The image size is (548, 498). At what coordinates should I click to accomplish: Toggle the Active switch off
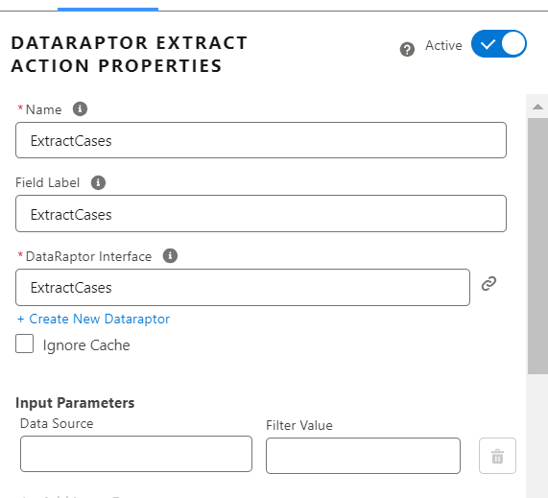click(499, 44)
